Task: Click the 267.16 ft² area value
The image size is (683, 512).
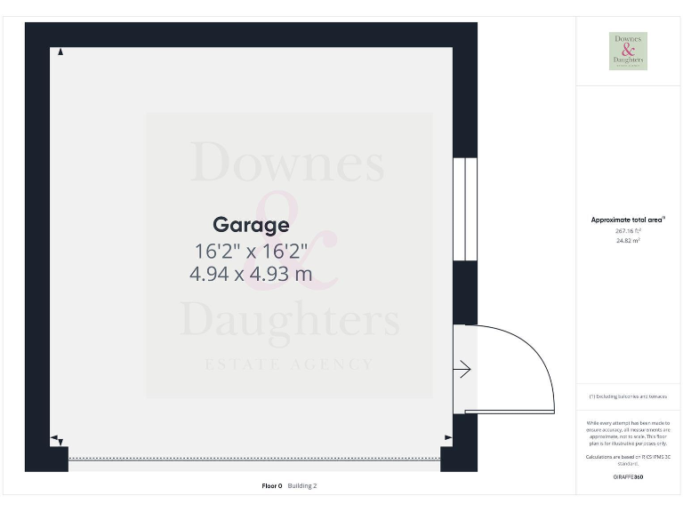Action: [x=628, y=230]
